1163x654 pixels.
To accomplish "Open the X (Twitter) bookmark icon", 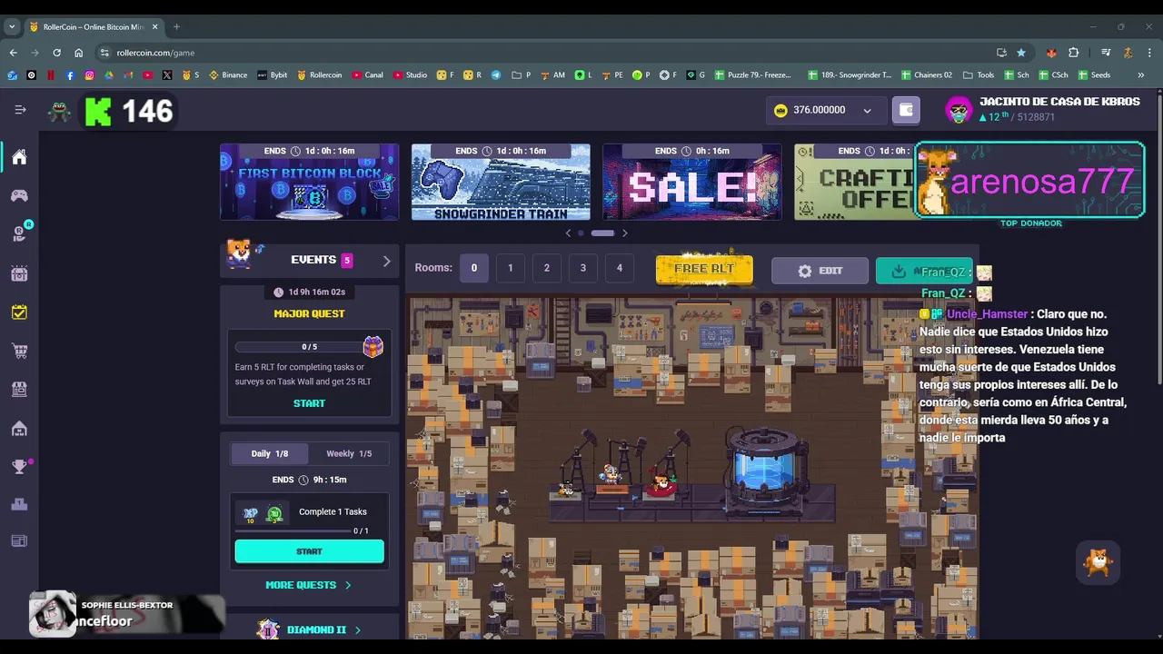I will [x=166, y=75].
